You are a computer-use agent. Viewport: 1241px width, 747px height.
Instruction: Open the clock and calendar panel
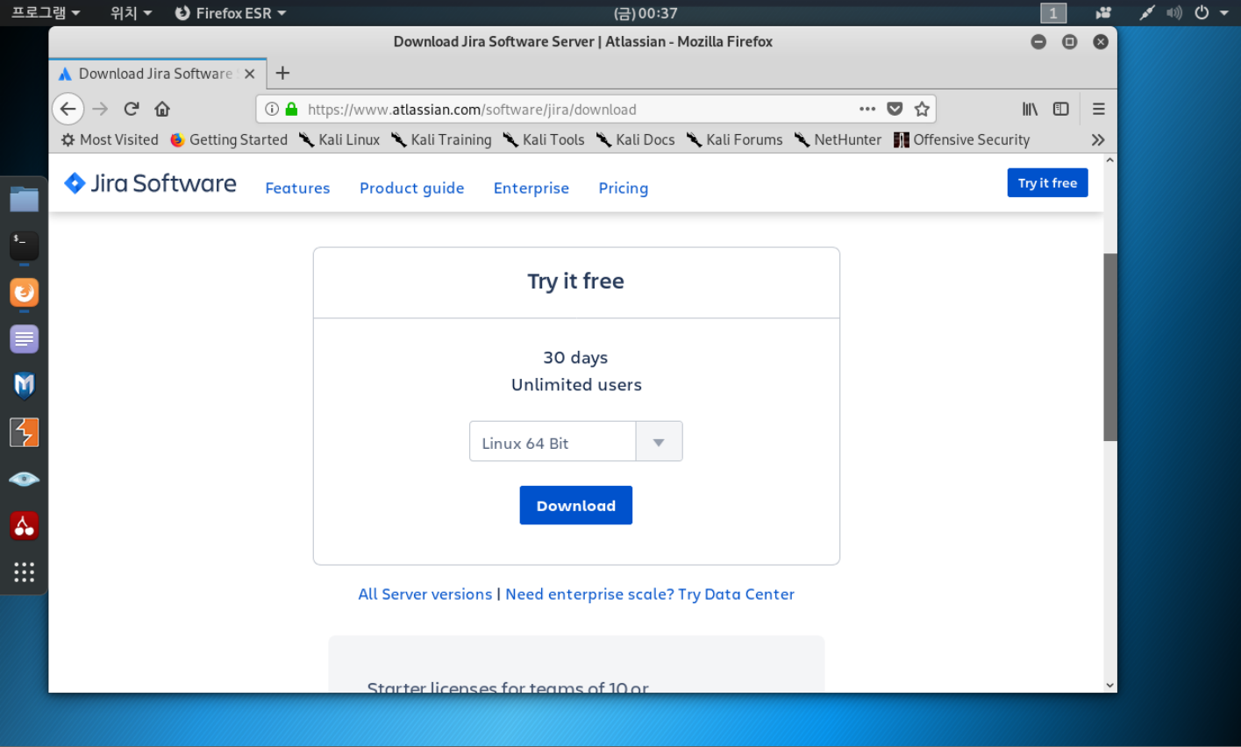pos(645,13)
